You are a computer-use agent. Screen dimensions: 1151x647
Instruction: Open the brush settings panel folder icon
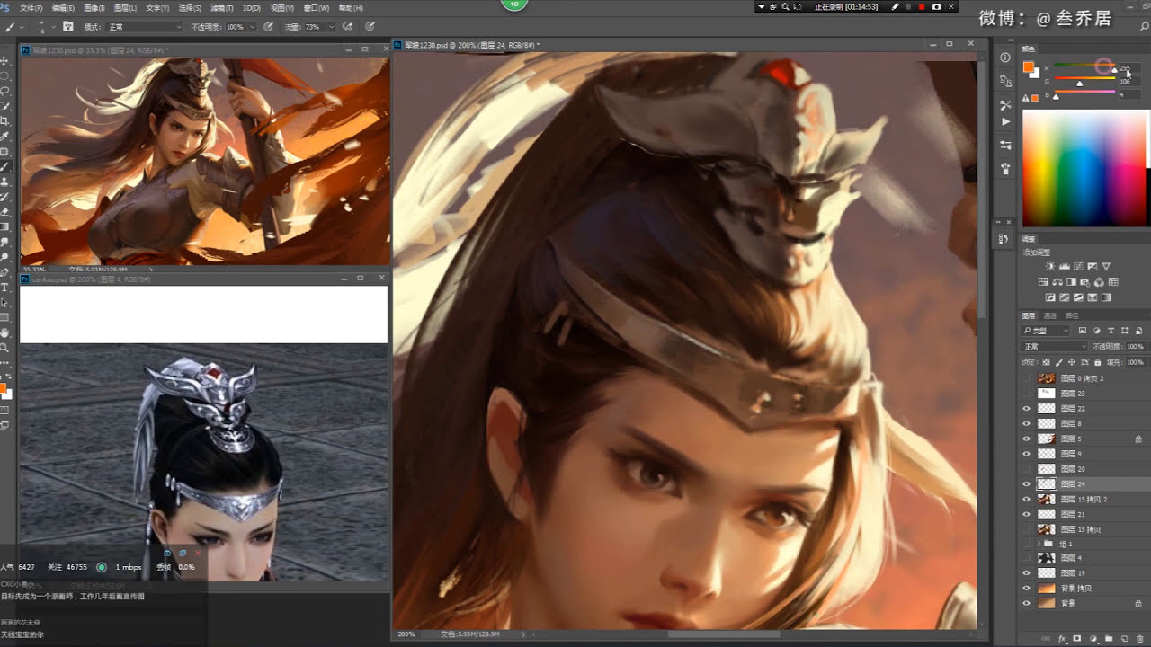coord(67,27)
